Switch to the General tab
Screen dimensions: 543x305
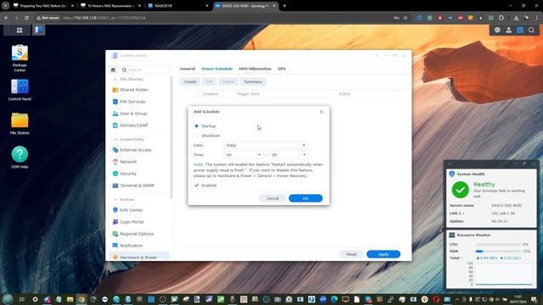188,69
